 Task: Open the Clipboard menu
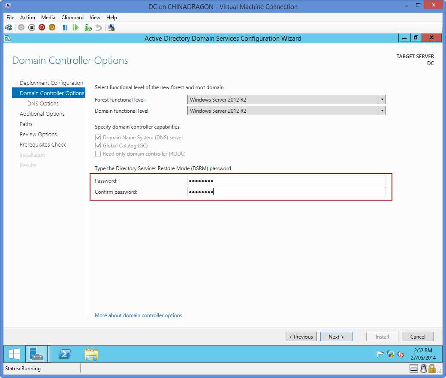point(72,18)
